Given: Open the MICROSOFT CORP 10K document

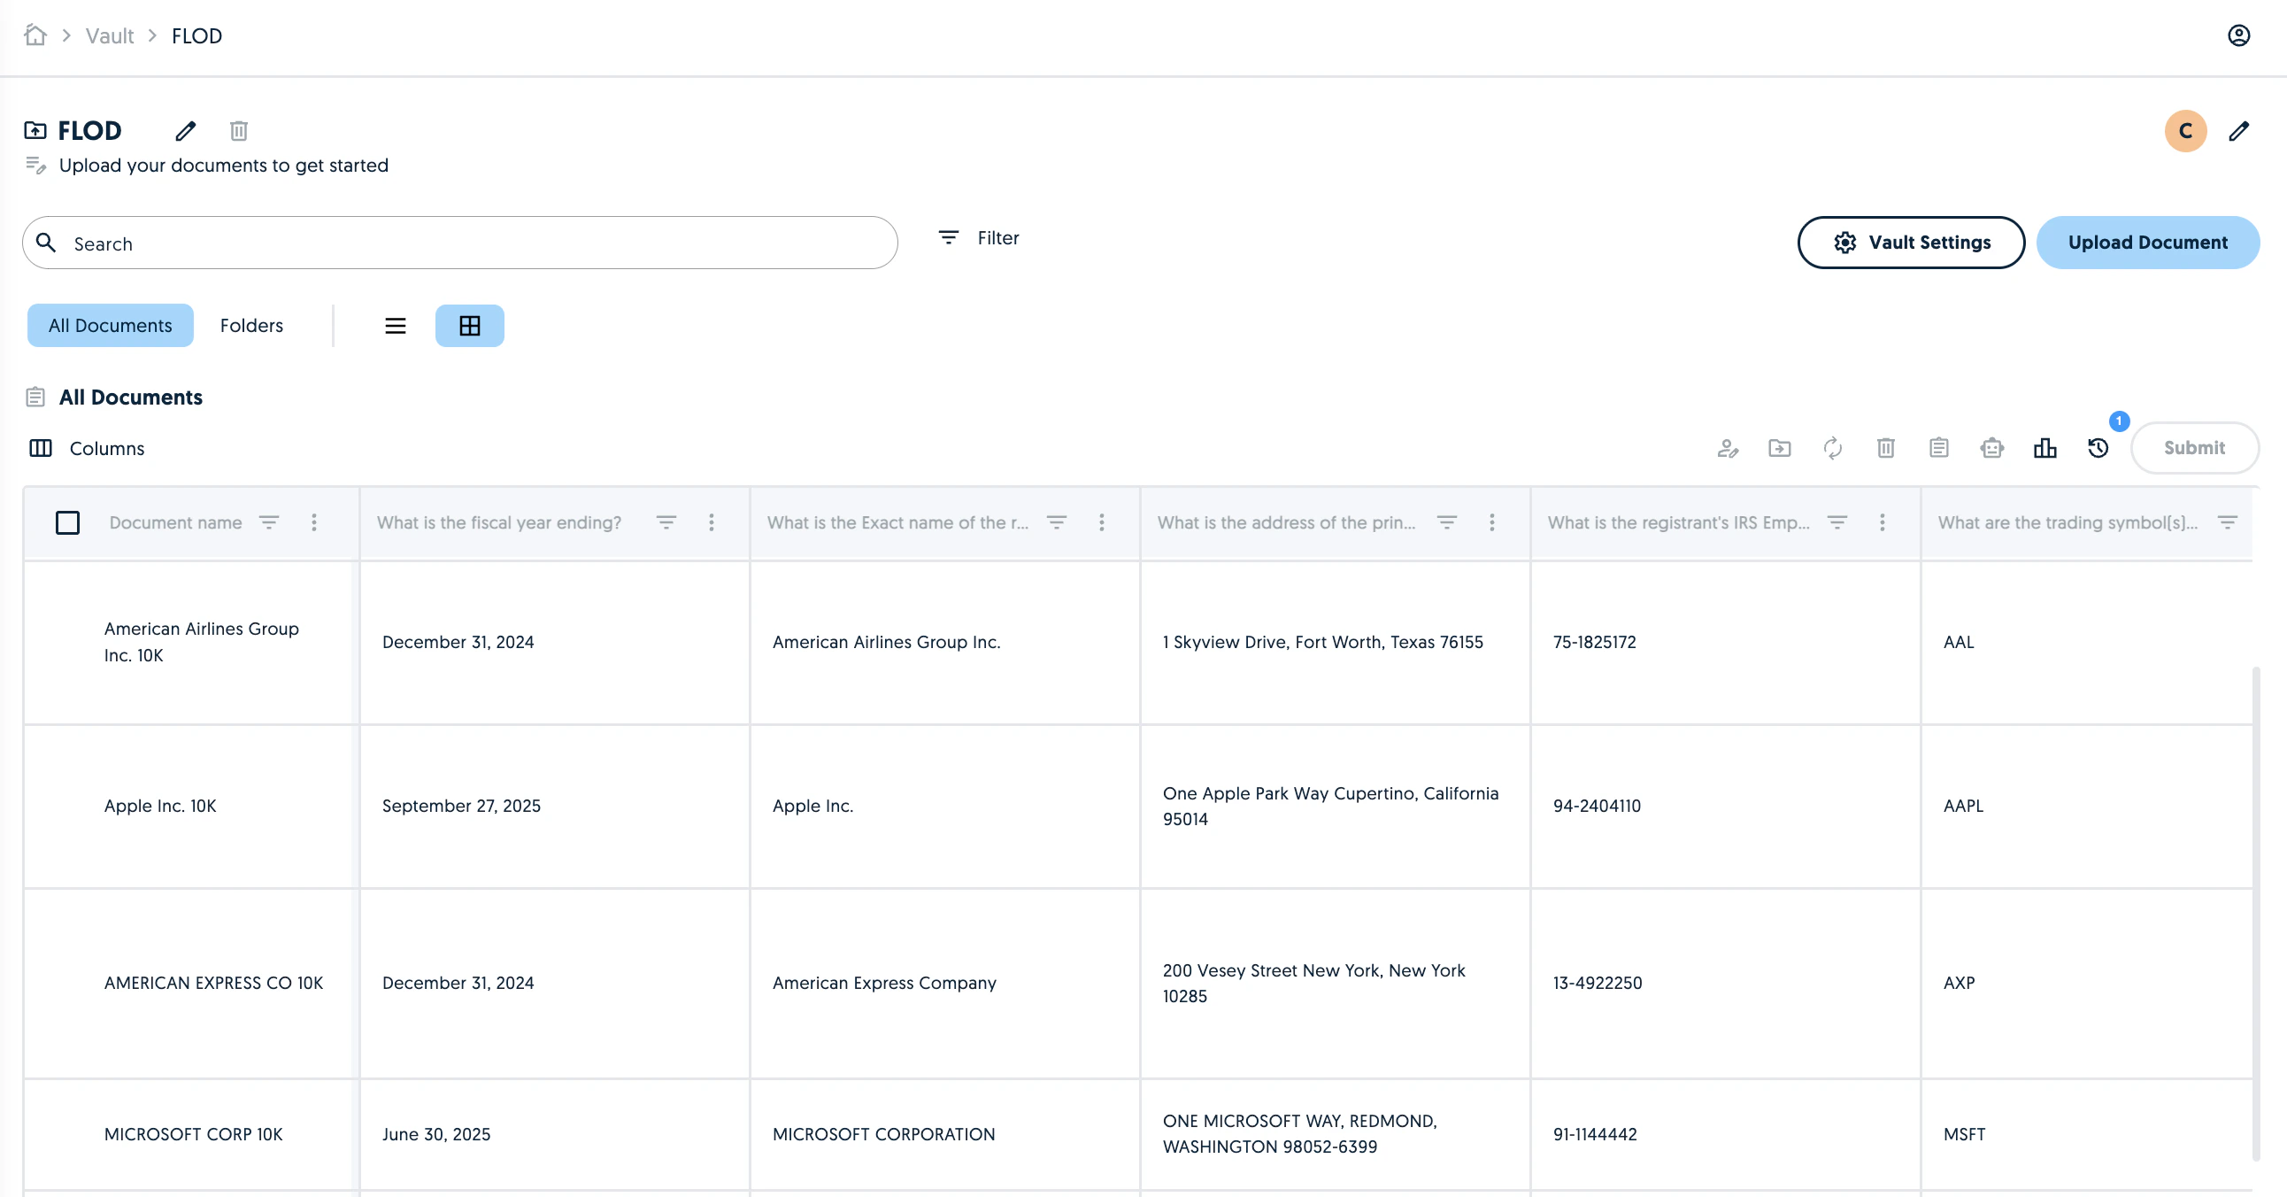Looking at the screenshot, I should [x=194, y=1134].
